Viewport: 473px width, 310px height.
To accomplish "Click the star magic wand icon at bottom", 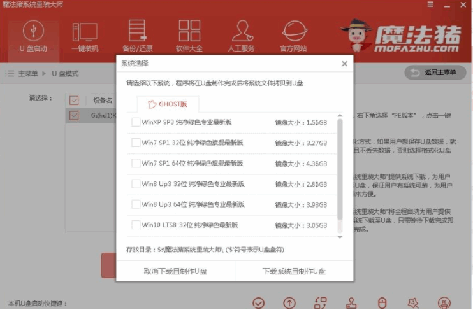I will pyautogui.click(x=413, y=303).
